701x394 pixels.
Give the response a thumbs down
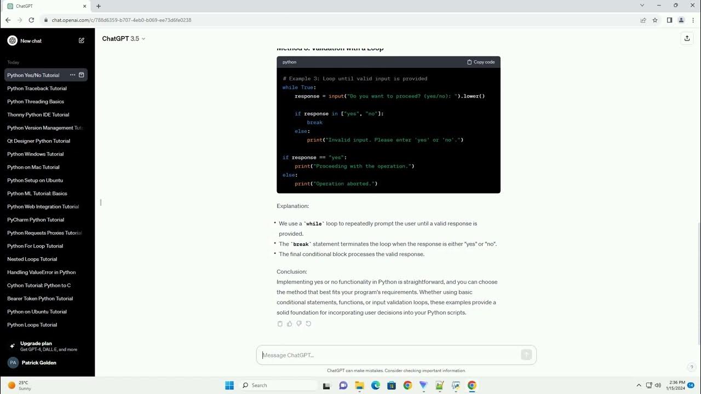(x=299, y=323)
